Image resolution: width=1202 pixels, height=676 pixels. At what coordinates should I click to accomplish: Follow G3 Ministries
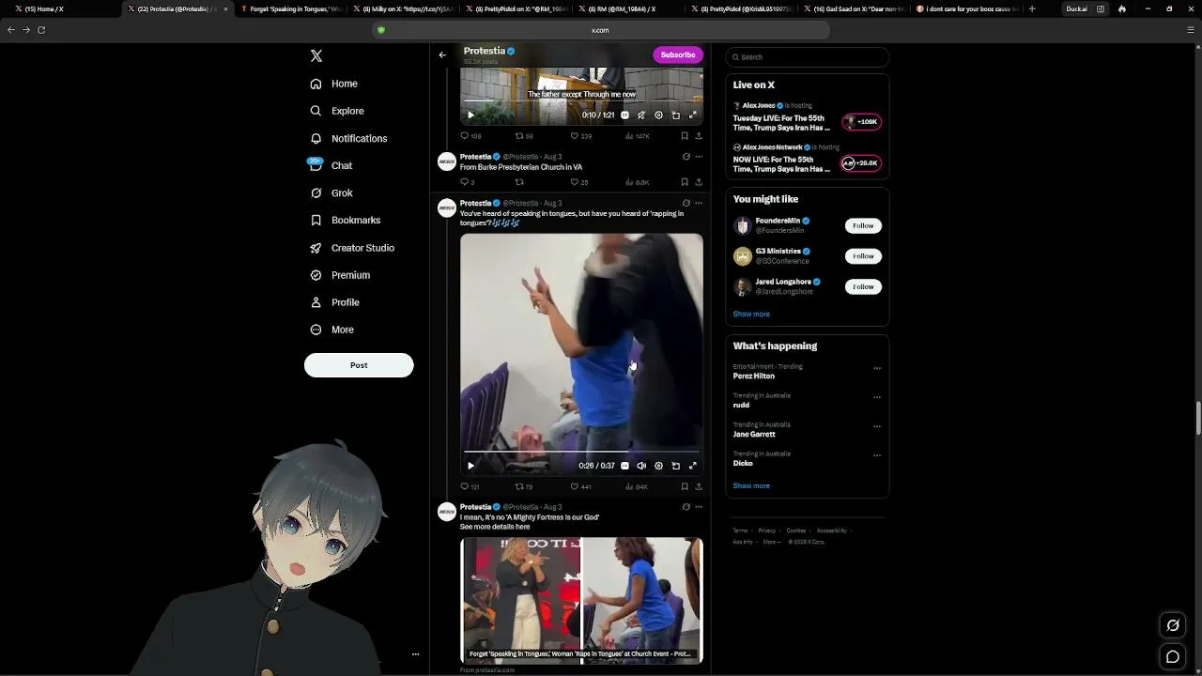point(863,256)
